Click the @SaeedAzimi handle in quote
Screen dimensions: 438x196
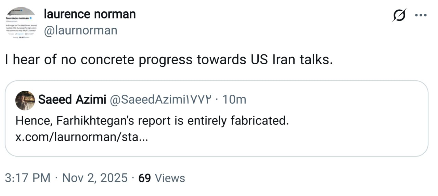pyautogui.click(x=160, y=100)
